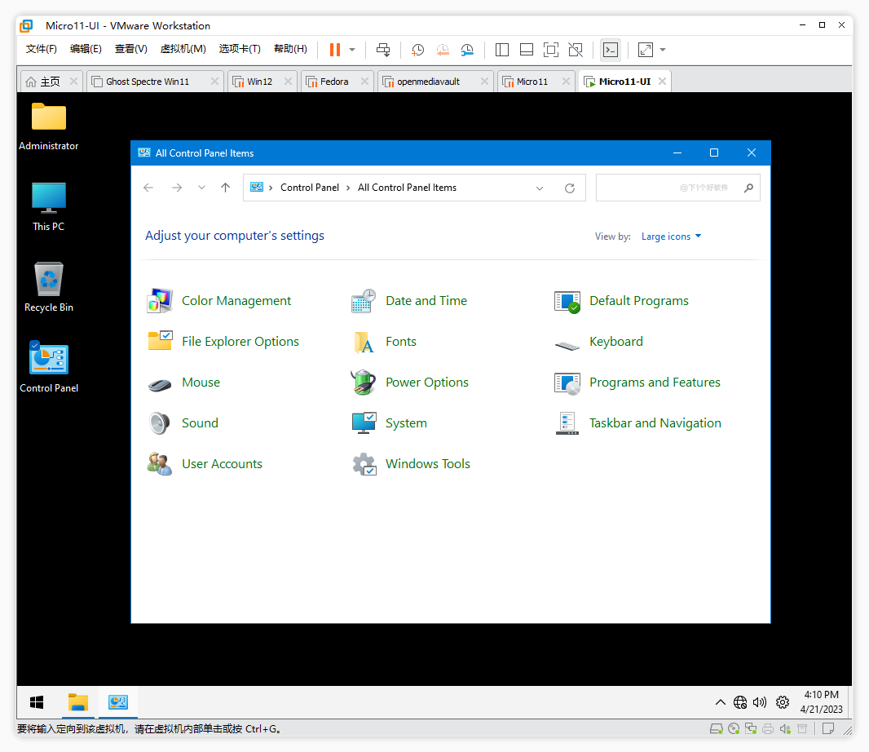Show hidden system tray icons

pos(720,702)
